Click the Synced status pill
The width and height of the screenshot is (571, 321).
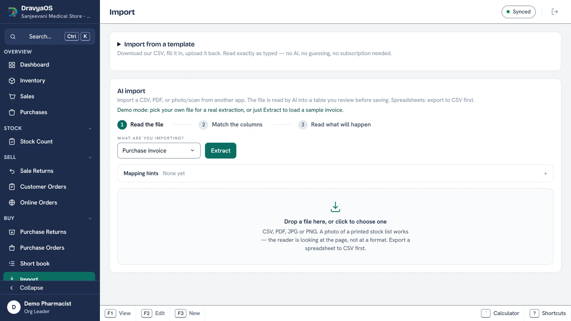point(519,12)
